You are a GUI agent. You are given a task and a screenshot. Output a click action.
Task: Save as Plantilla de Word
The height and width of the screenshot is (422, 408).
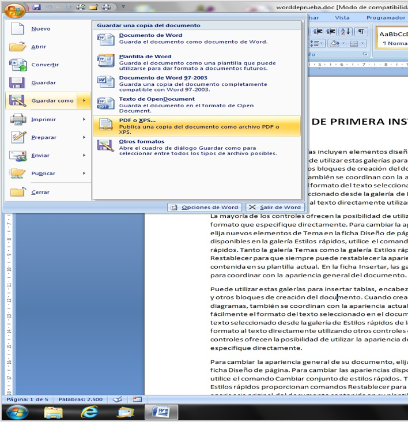(x=197, y=62)
